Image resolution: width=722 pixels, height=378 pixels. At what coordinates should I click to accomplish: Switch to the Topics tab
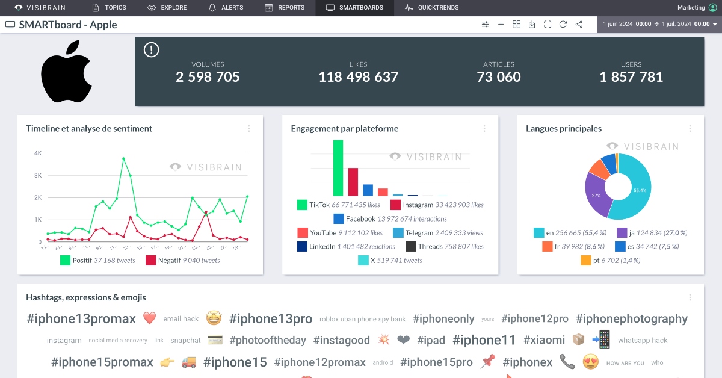click(x=109, y=8)
